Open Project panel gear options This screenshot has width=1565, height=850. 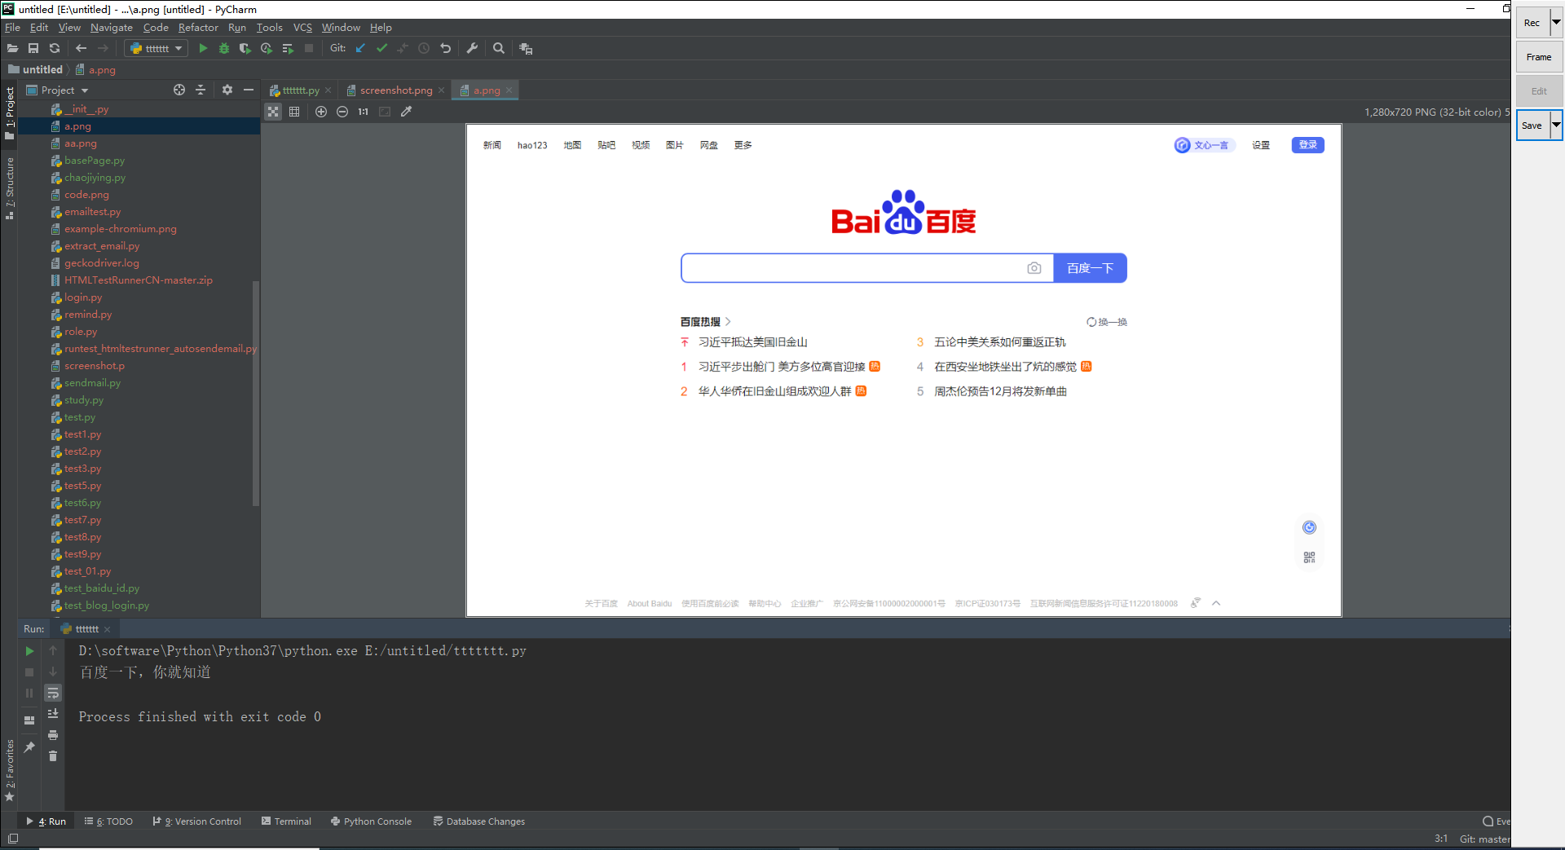[x=227, y=90]
